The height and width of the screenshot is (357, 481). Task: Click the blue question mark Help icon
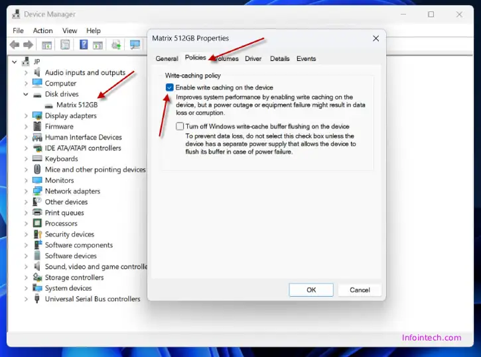84,44
